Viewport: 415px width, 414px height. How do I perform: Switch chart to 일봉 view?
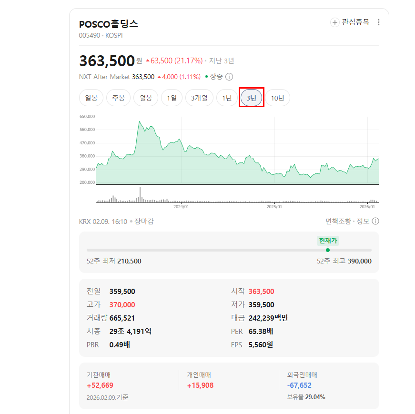(x=91, y=98)
